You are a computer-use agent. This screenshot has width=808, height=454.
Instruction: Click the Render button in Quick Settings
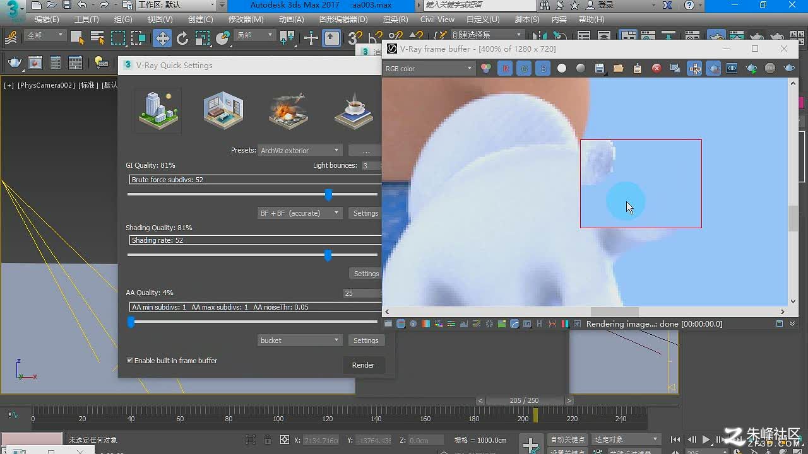pos(363,365)
